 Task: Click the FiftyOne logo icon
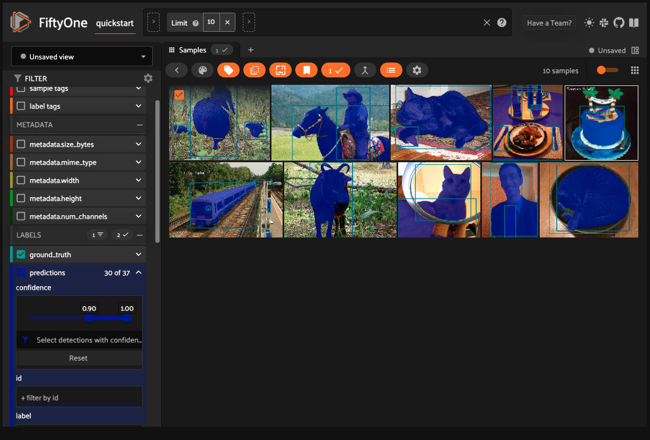point(21,22)
